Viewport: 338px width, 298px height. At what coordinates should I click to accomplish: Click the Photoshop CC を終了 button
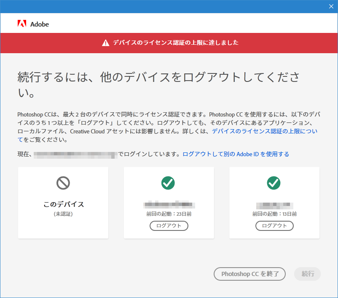249,274
